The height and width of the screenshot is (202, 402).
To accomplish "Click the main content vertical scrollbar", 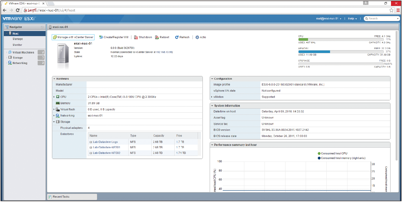I will click(x=397, y=96).
